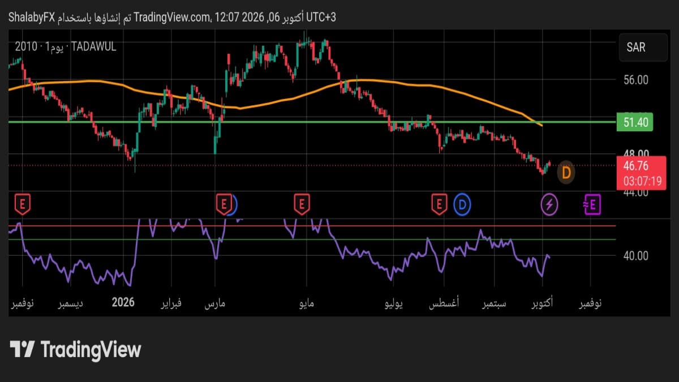Click the مايو label on time axis
This screenshot has height=382, width=679.
306,303
